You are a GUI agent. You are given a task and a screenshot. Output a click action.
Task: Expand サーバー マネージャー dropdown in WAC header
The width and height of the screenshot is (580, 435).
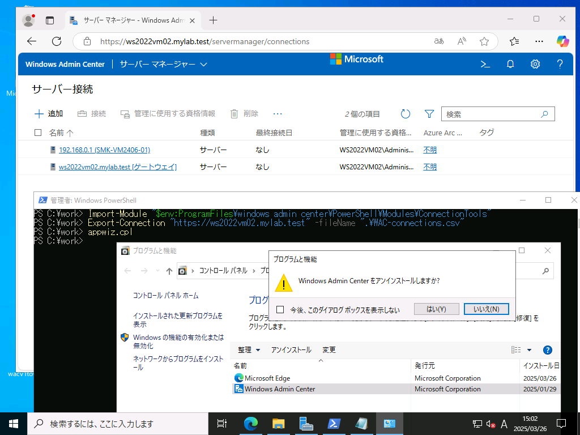point(163,65)
